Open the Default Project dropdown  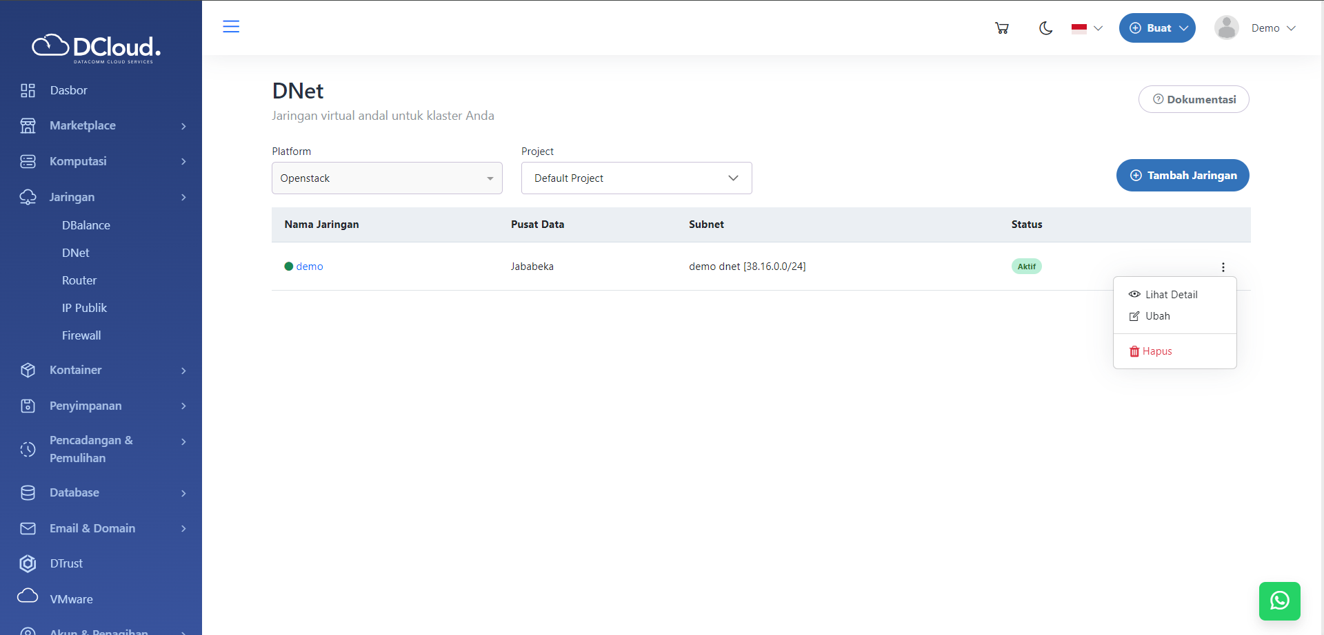[636, 178]
